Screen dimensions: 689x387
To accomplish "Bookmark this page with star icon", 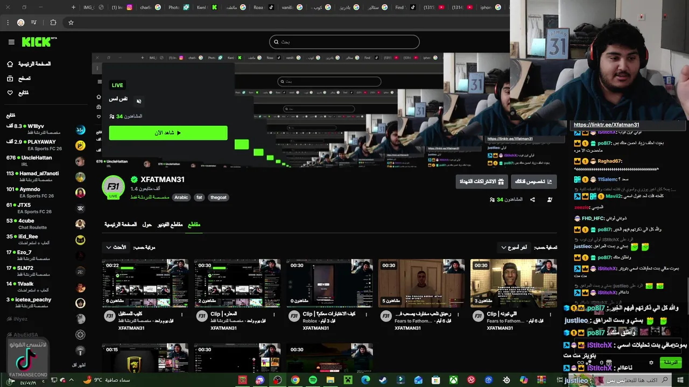I will 71,23.
